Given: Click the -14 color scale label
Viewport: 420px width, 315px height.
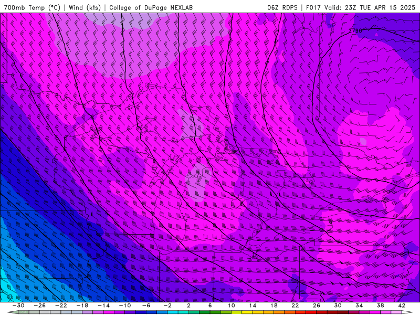Looking at the screenshot, I should 103,306.
